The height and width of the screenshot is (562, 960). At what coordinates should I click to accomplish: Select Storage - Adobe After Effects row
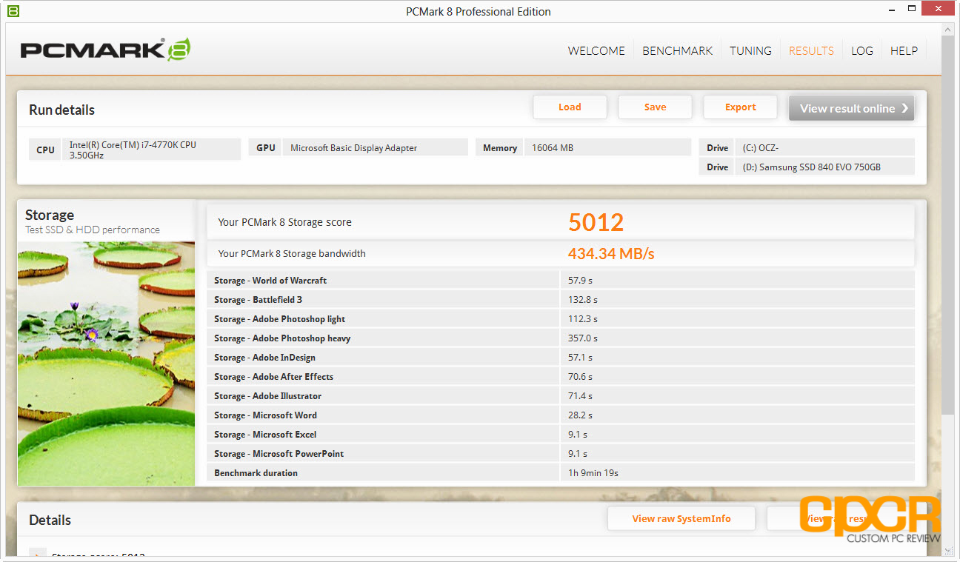[560, 377]
